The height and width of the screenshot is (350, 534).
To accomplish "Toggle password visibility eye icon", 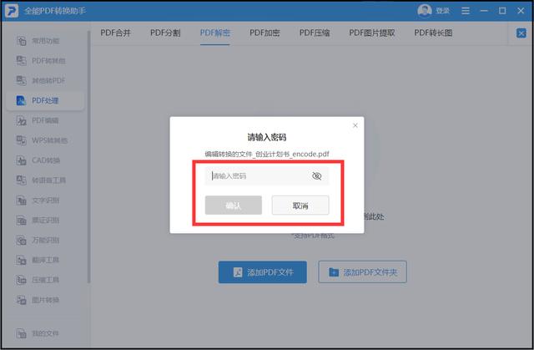I will [317, 176].
